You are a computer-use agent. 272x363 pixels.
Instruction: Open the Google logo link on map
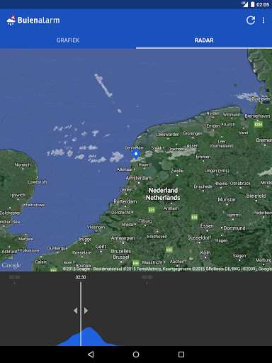[11, 266]
